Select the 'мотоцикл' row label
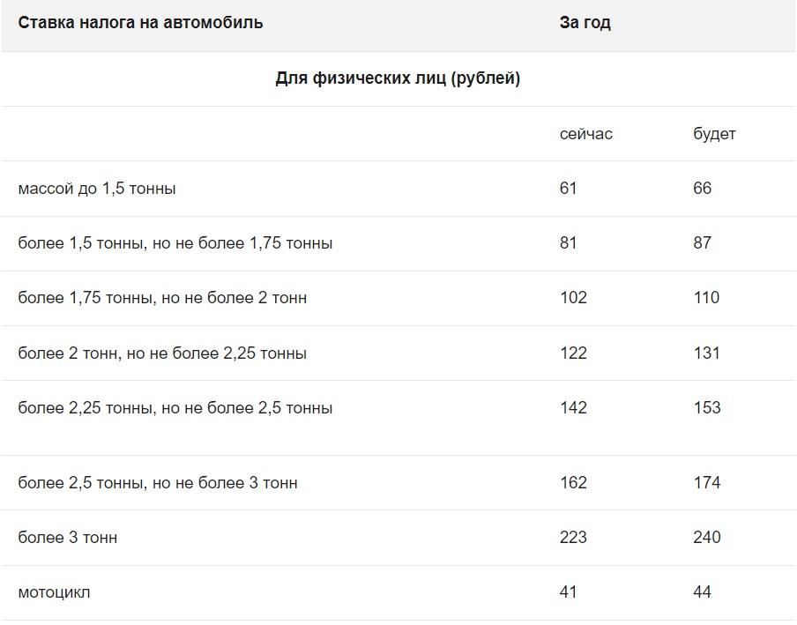Viewport: 797px width, 625px height. pos(54,593)
